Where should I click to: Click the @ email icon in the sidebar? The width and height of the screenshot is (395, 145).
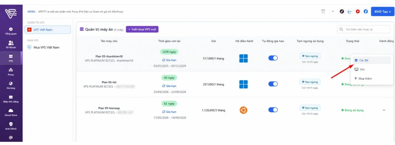click(11, 138)
